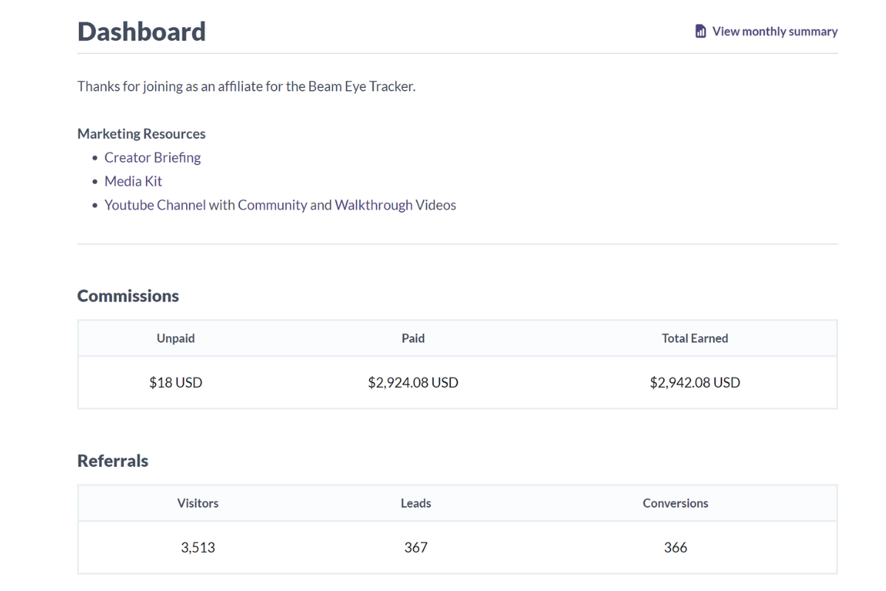The height and width of the screenshot is (591, 886).
Task: Click the Paid column header
Action: coord(413,338)
